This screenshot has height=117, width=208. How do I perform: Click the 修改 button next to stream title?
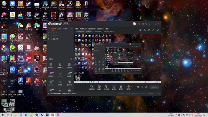pyautogui.click(x=107, y=29)
